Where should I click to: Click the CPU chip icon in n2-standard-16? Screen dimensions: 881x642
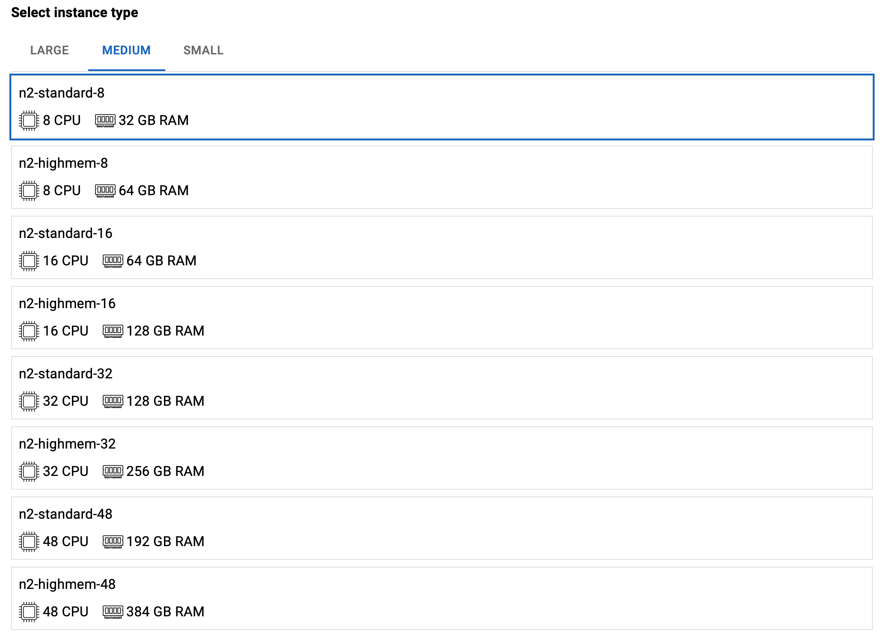[29, 261]
